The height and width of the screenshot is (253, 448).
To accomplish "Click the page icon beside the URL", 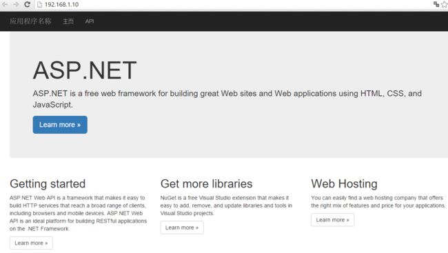I will click(x=40, y=4).
